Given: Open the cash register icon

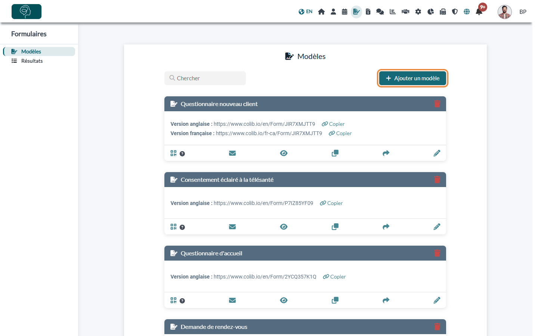Looking at the screenshot, I should [x=443, y=12].
